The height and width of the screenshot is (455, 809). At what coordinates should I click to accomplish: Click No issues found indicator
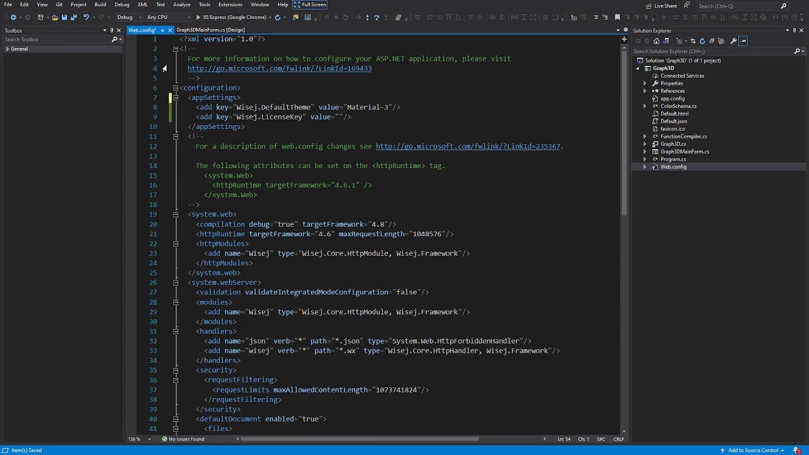click(183, 439)
